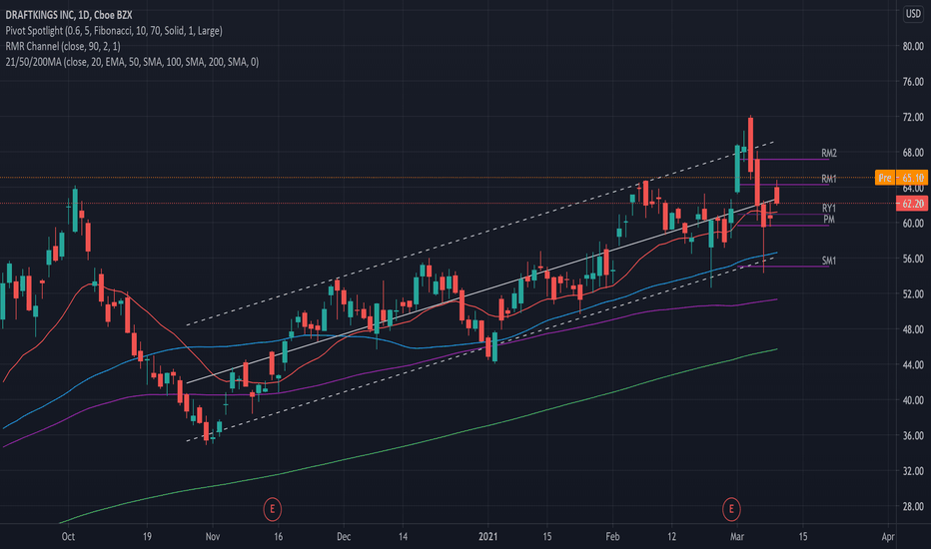Click the 2021 date axis label
This screenshot has height=549, width=931.
click(488, 537)
